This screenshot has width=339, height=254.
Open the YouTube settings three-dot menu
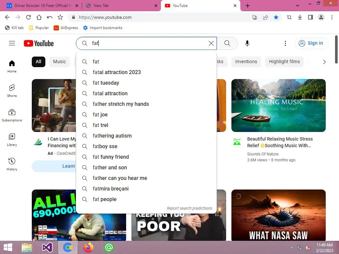tap(285, 43)
